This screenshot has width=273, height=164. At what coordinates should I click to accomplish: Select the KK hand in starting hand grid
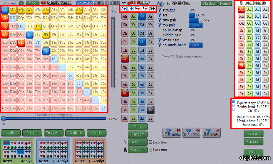pos(13,18)
